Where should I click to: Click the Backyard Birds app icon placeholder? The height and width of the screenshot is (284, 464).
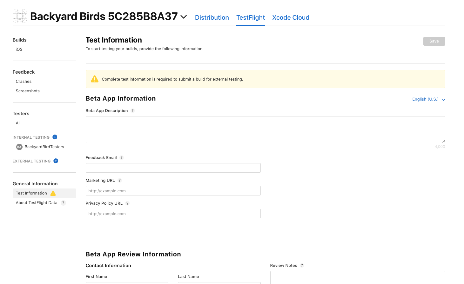point(20,16)
